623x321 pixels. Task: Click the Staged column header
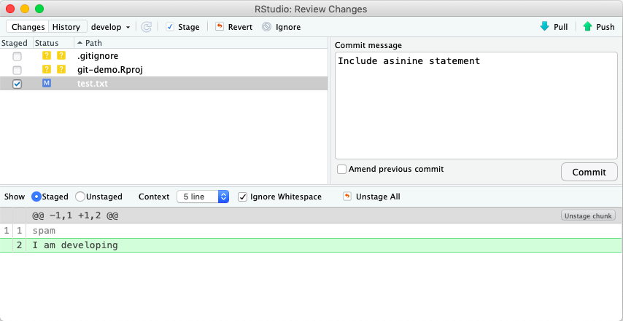[15, 43]
